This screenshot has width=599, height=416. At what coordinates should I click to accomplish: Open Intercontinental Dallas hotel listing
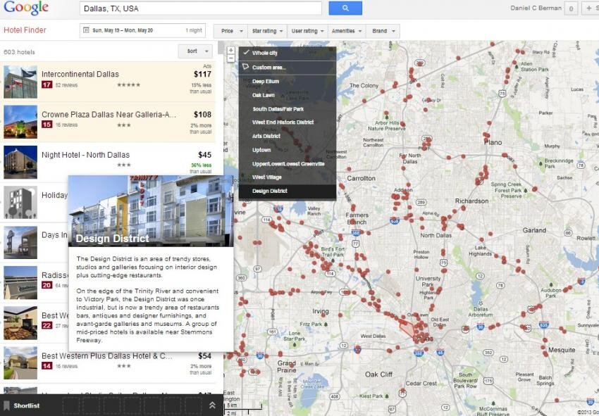pyautogui.click(x=80, y=74)
